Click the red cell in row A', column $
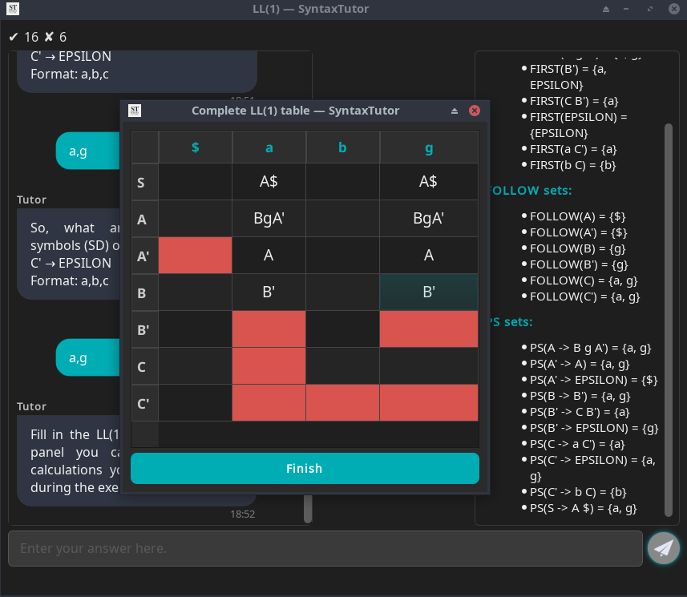 click(196, 256)
